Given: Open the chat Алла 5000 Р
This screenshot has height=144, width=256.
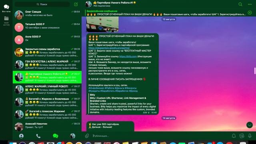Looking at the screenshot, I should point(47,40).
